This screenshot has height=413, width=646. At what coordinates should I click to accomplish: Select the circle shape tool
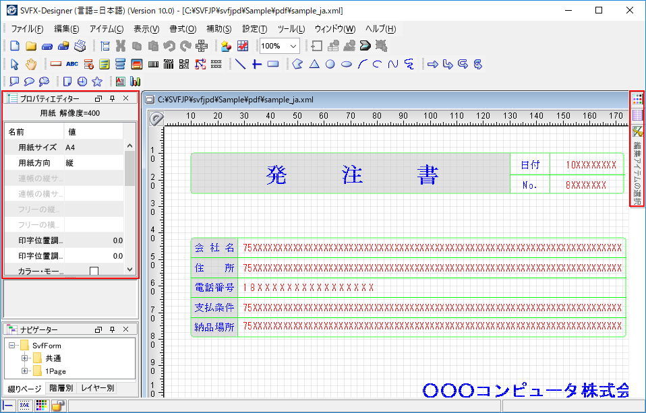pyautogui.click(x=330, y=64)
